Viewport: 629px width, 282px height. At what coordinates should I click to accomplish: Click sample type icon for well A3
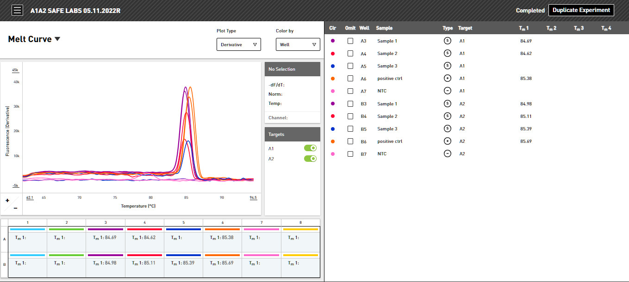point(447,41)
